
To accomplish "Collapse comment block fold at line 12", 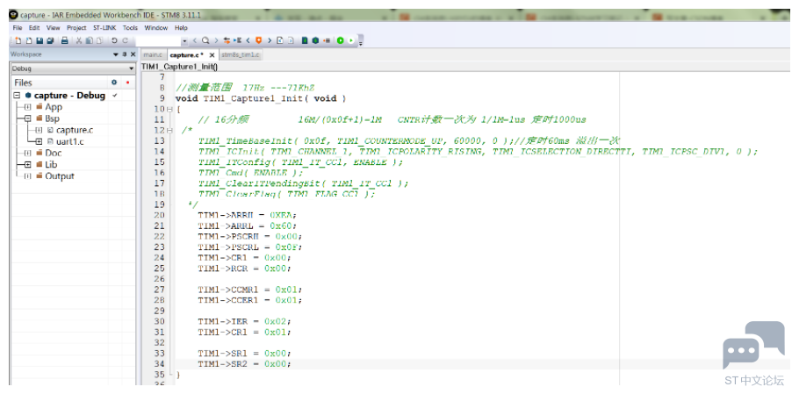I will tap(169, 130).
